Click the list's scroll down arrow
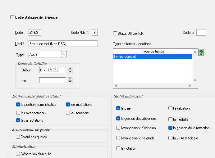Image resolution: width=215 pixels, height=158 pixels. click(195, 80)
